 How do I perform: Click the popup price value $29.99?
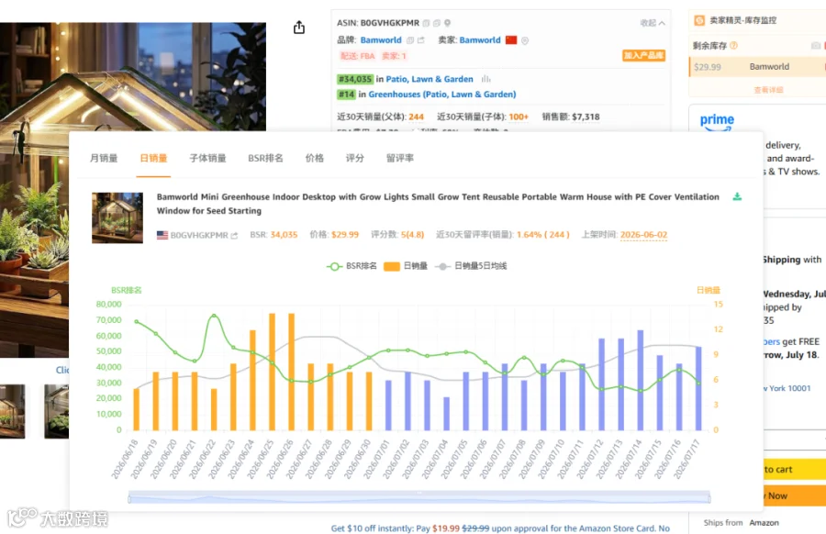coord(345,235)
